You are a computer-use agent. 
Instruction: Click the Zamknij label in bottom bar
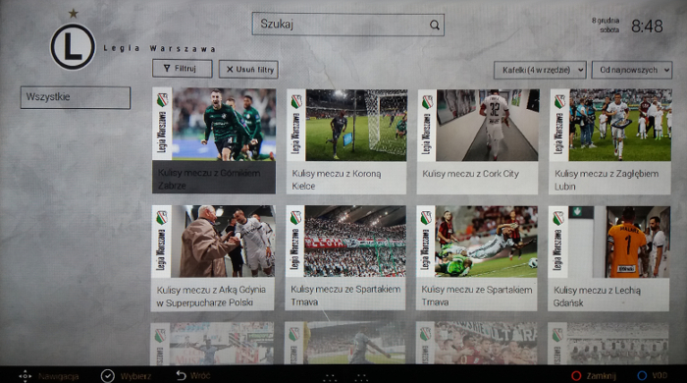click(x=601, y=376)
